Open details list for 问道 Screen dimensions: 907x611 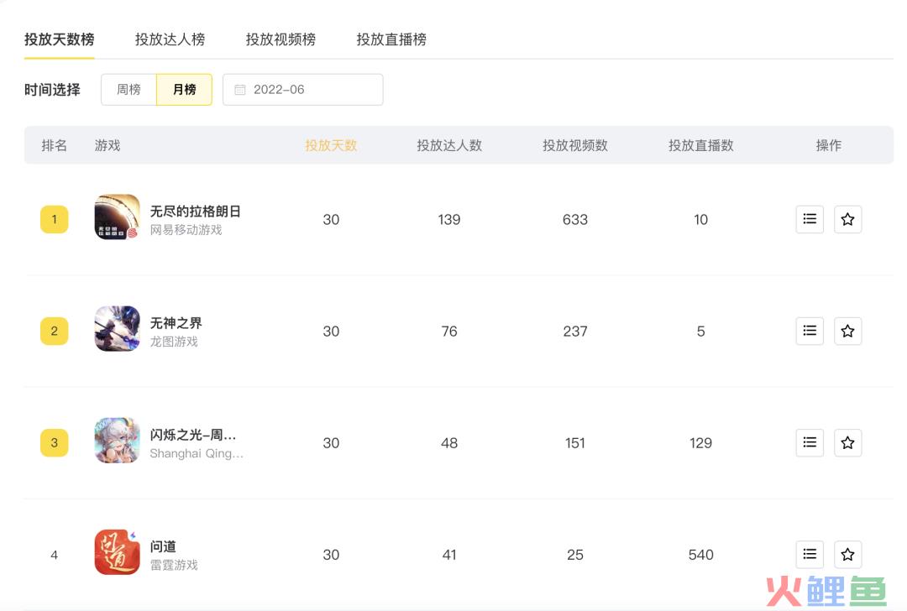click(x=810, y=555)
